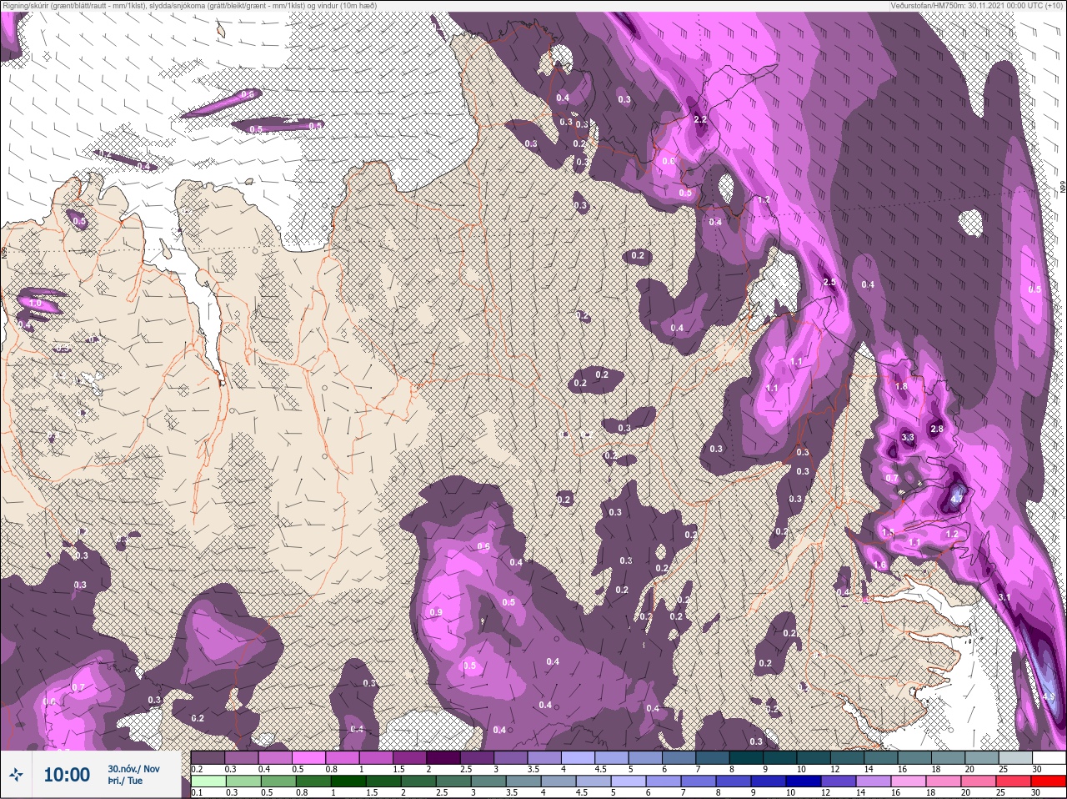
Task: Click the 2.5 precipitation value on the map
Action: coord(829,283)
